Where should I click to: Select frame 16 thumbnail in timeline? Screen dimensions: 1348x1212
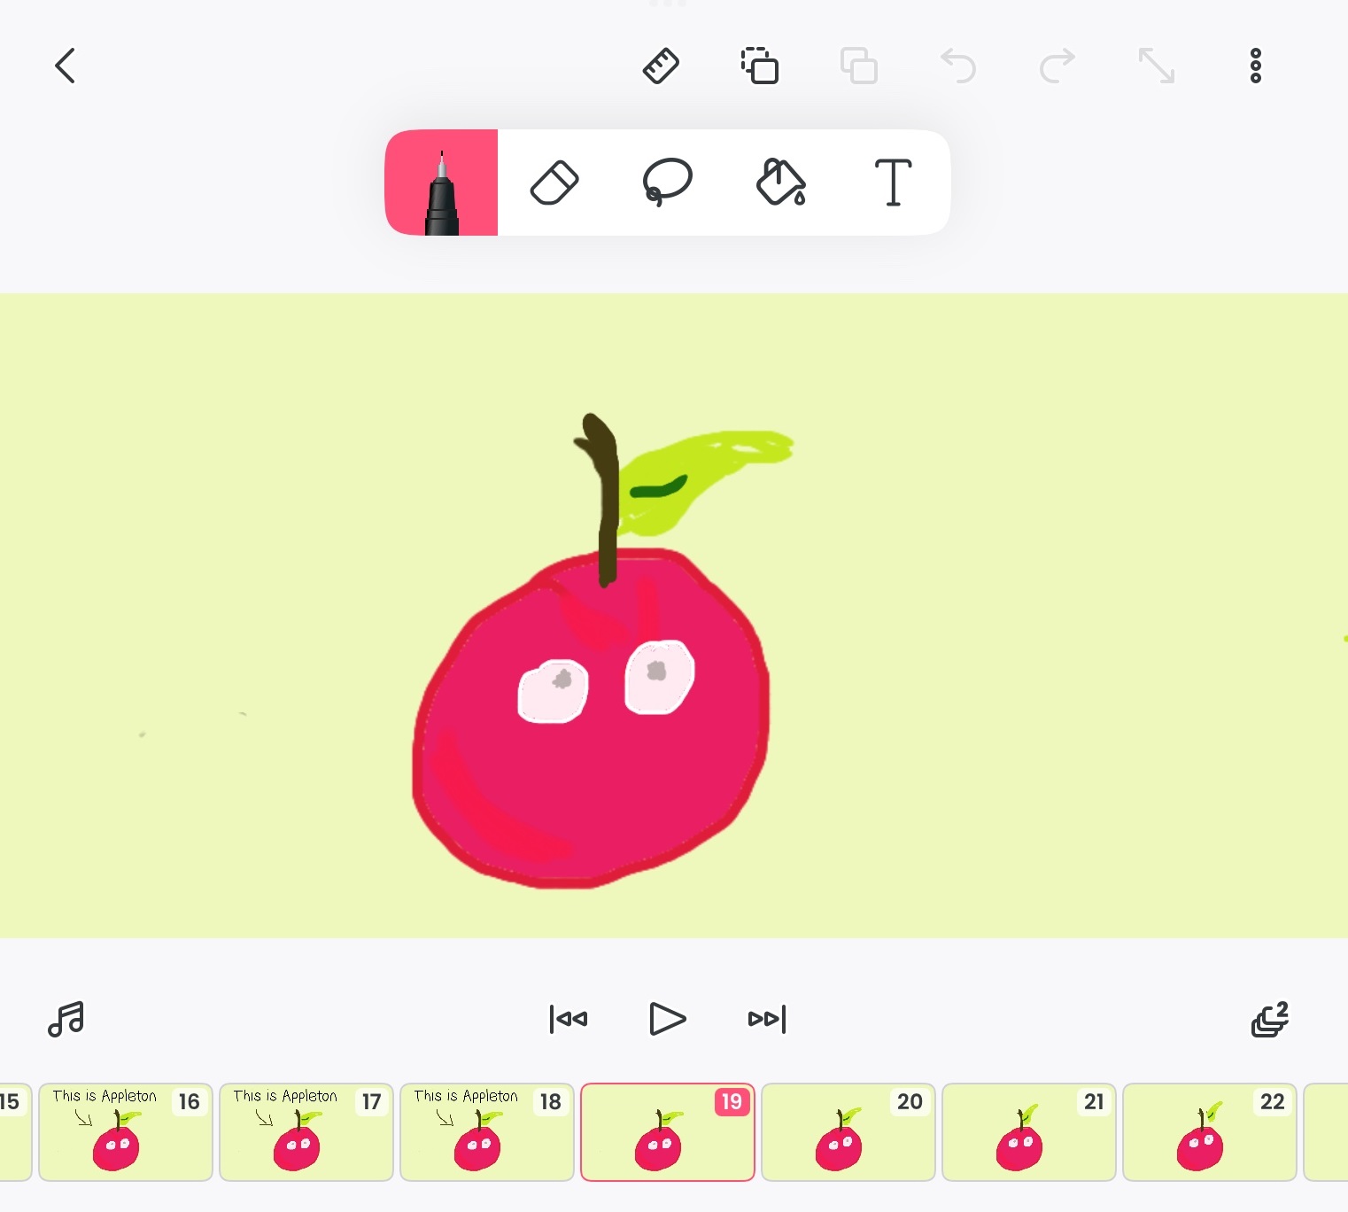pyautogui.click(x=126, y=1132)
